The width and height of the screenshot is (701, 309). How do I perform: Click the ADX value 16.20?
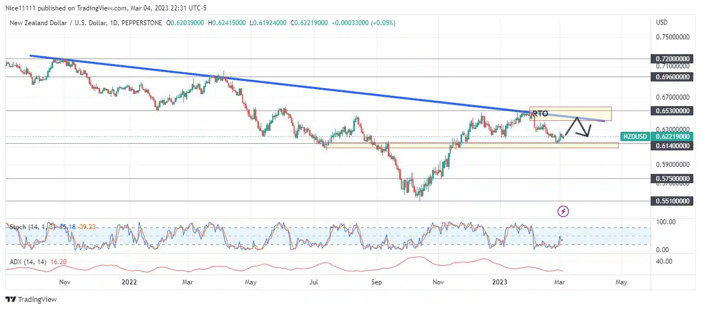(58, 263)
